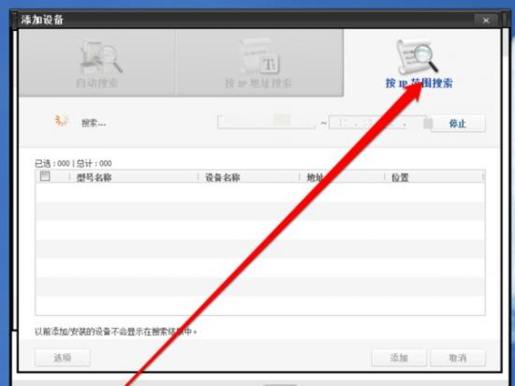
Task: Click the IP range search scroll icon
Action: 418,56
